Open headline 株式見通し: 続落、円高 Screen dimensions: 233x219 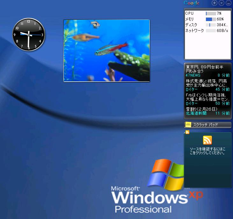[207, 83]
